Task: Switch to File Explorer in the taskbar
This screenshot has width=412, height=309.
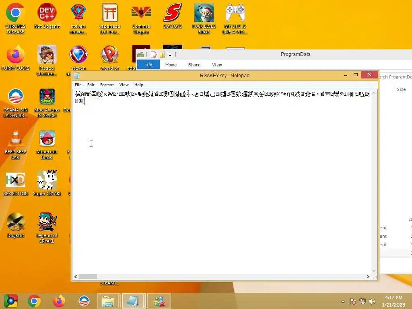Action: click(108, 301)
